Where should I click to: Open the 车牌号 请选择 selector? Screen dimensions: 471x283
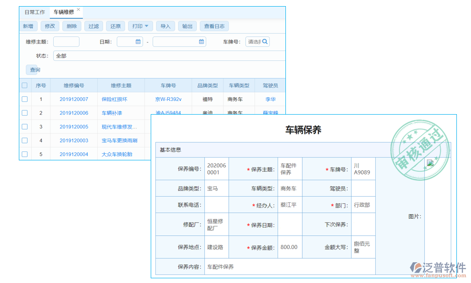[254, 42]
